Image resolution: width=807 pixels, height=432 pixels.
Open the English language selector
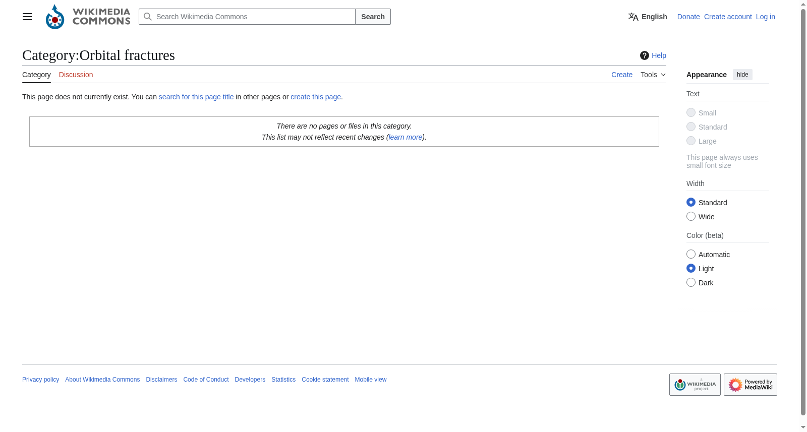(648, 17)
